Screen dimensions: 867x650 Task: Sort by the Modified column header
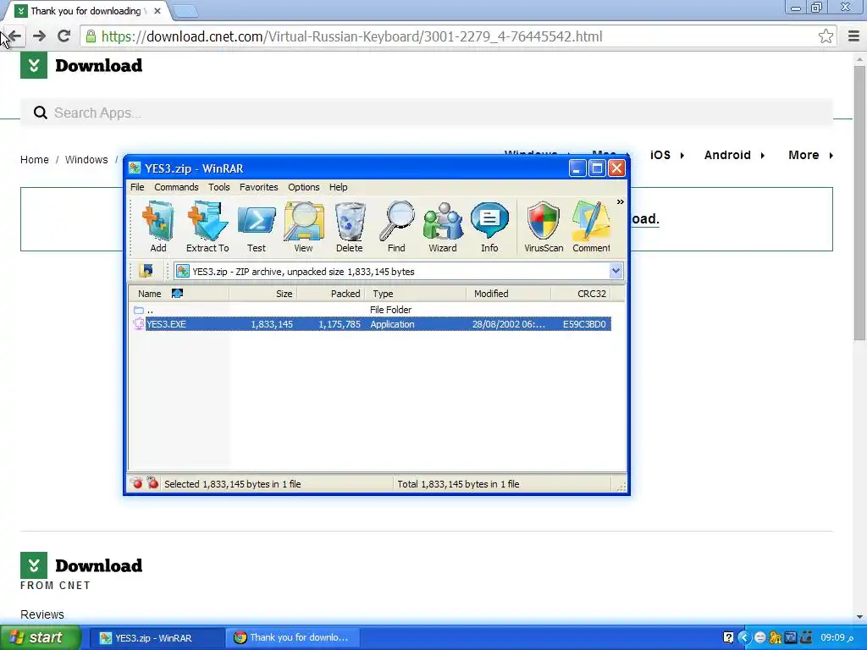click(x=509, y=294)
